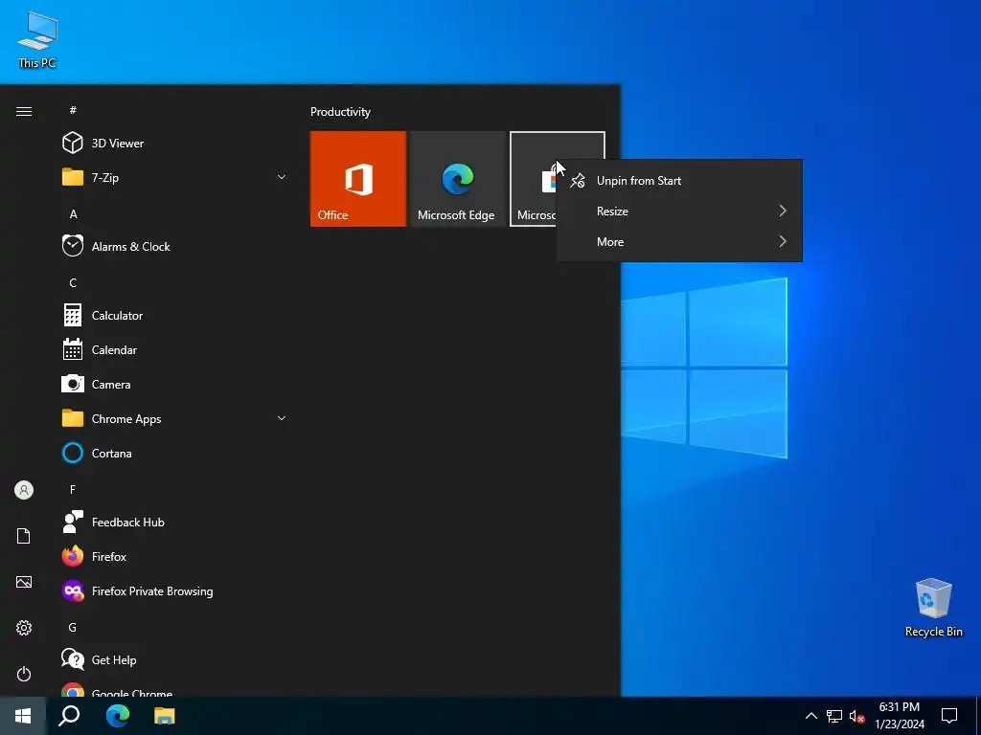
Task: Open the Calendar app
Action: point(175,350)
